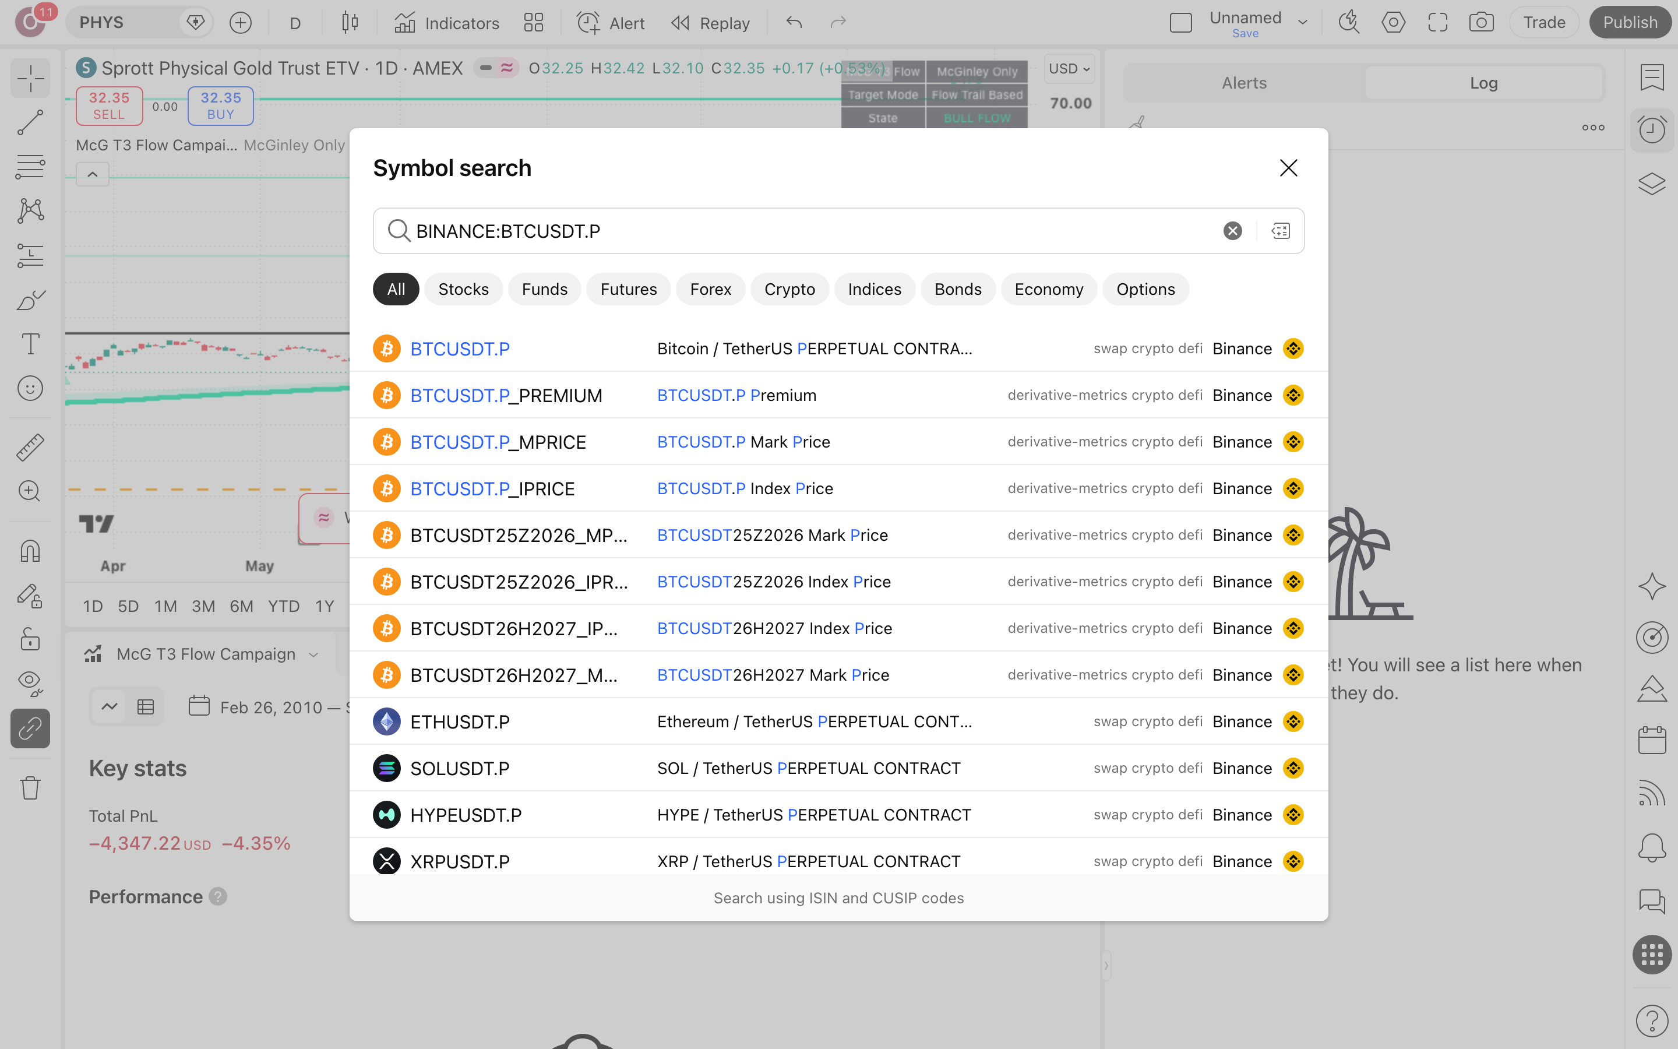The width and height of the screenshot is (1678, 1049).
Task: Filter results by Forex
Action: [x=710, y=289]
